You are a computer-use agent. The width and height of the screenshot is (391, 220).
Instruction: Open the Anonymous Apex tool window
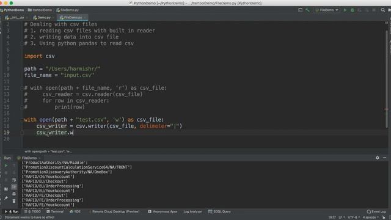click(x=163, y=211)
